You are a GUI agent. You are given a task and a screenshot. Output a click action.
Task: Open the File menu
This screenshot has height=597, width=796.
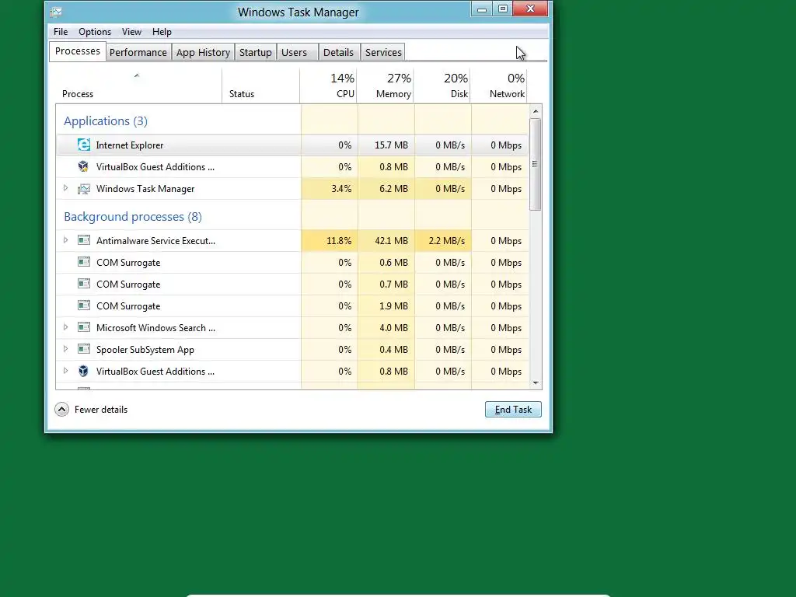61,31
